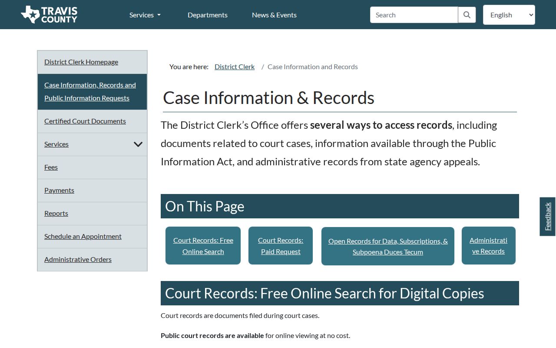Click the Court Records: Free Online Search heading

(x=324, y=293)
